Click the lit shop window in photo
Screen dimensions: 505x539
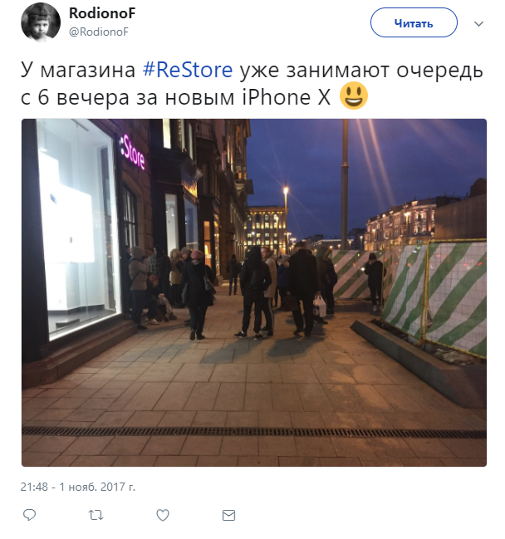pos(79,227)
